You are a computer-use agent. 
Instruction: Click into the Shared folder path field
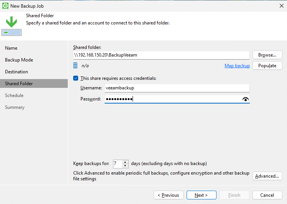pyautogui.click(x=161, y=55)
